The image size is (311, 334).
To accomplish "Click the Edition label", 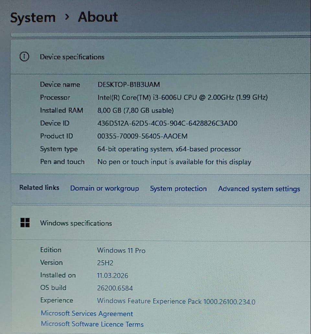I will [x=51, y=250].
